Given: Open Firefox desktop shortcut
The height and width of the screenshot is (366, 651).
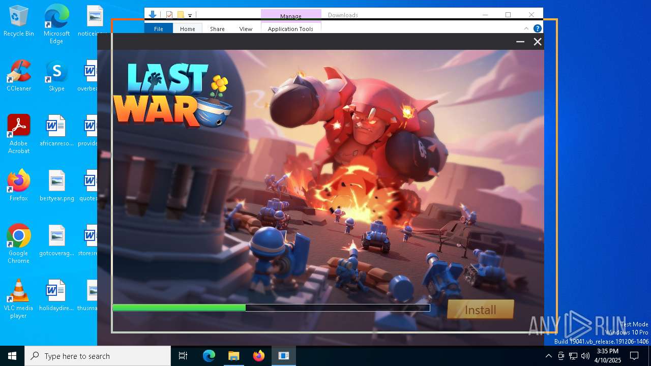Looking at the screenshot, I should (19, 186).
